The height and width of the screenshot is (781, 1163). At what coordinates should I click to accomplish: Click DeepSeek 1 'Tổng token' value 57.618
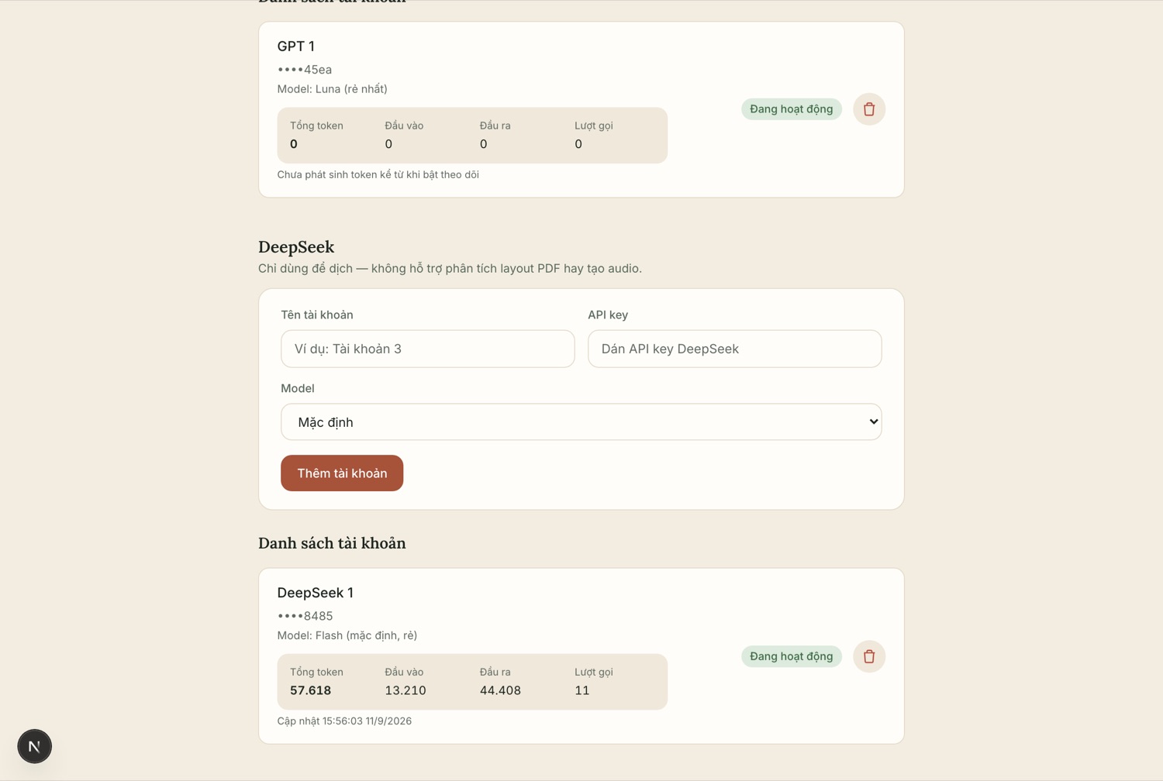[311, 690]
